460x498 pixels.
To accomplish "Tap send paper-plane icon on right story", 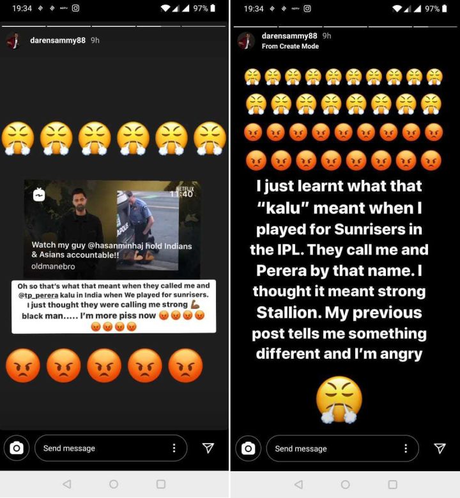I will pyautogui.click(x=440, y=448).
